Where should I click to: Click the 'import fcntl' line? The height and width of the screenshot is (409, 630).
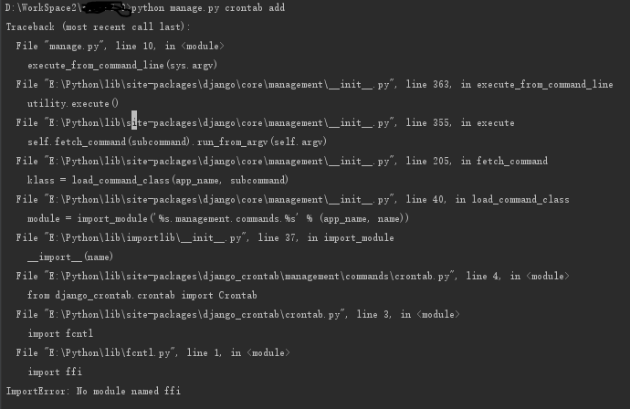[60, 334]
